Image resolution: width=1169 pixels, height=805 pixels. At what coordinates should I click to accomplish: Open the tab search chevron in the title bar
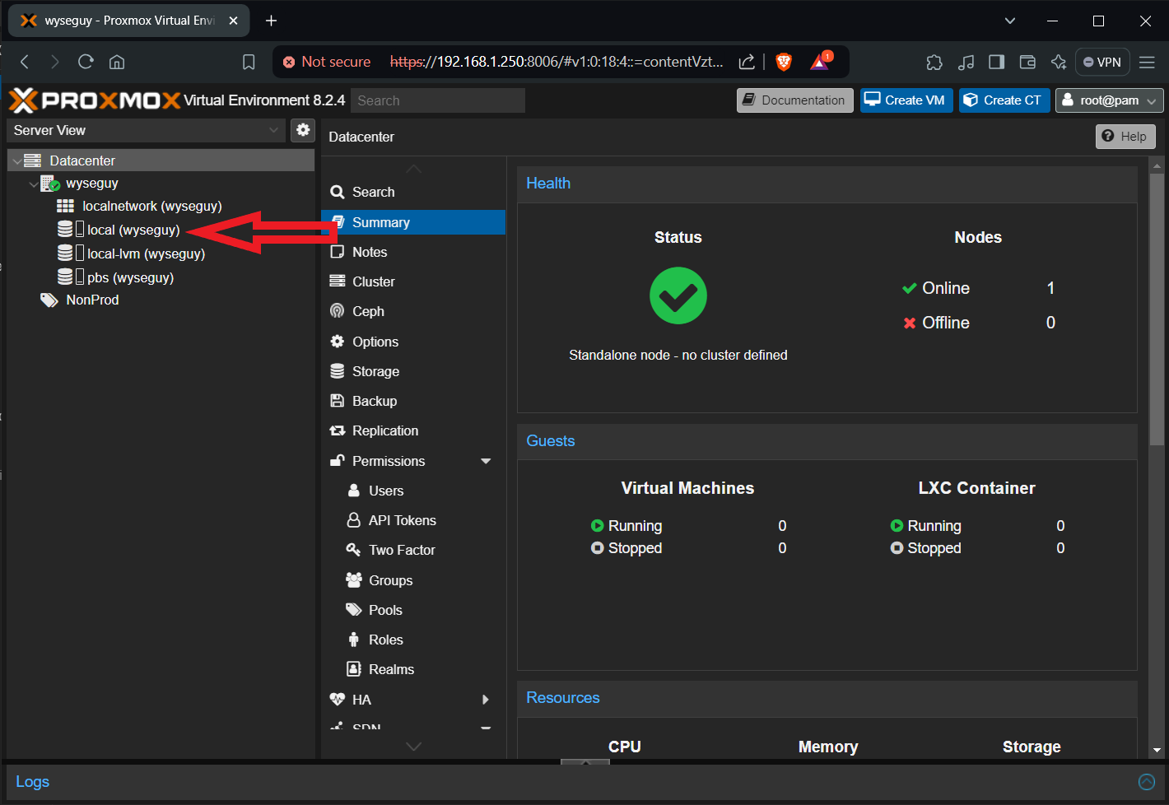point(1010,21)
